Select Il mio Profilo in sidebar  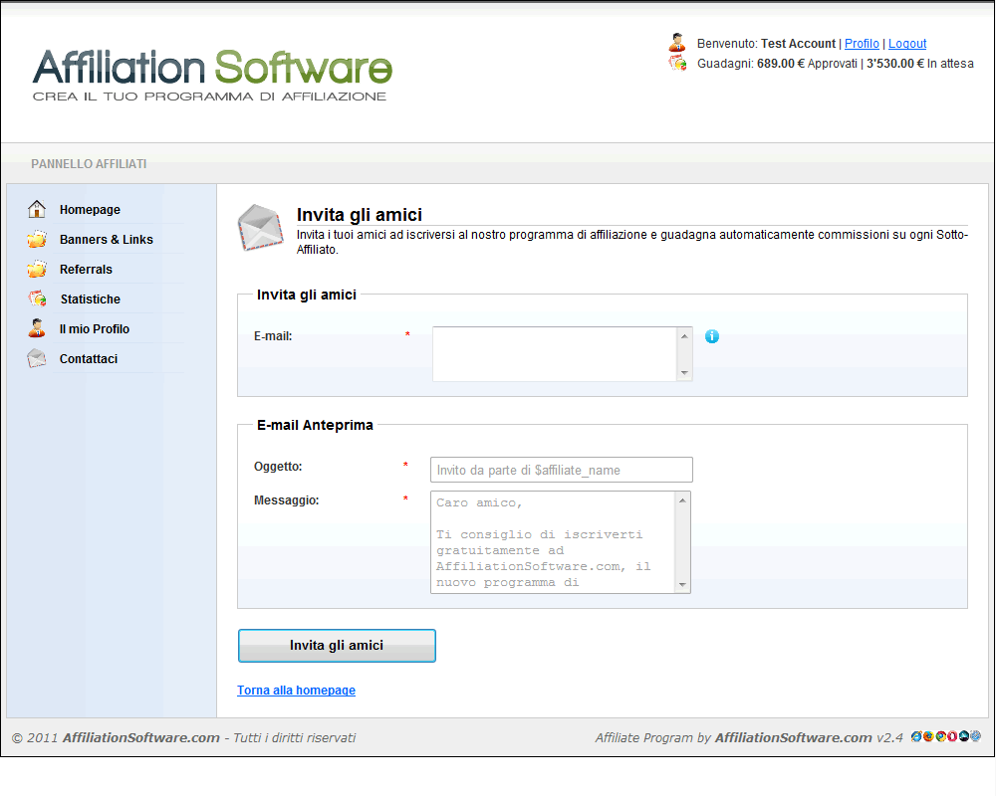point(95,328)
